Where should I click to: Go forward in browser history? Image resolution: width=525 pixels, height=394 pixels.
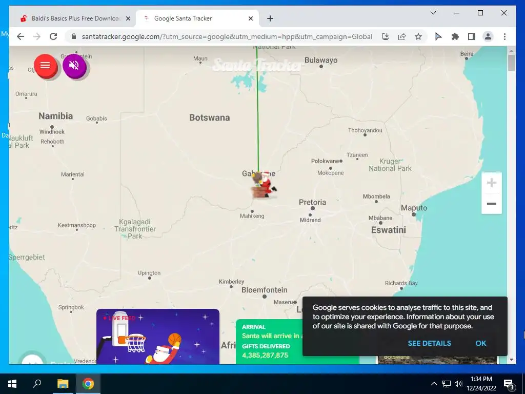pos(37,36)
